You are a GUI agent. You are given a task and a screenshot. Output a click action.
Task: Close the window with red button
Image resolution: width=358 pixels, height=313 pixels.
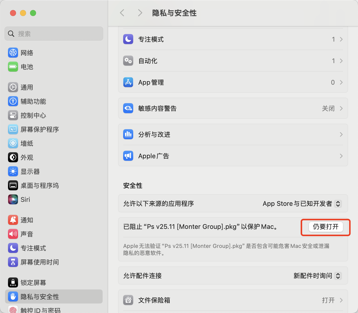tap(13, 13)
